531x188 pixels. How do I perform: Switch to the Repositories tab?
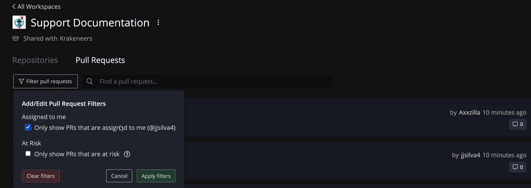(35, 60)
